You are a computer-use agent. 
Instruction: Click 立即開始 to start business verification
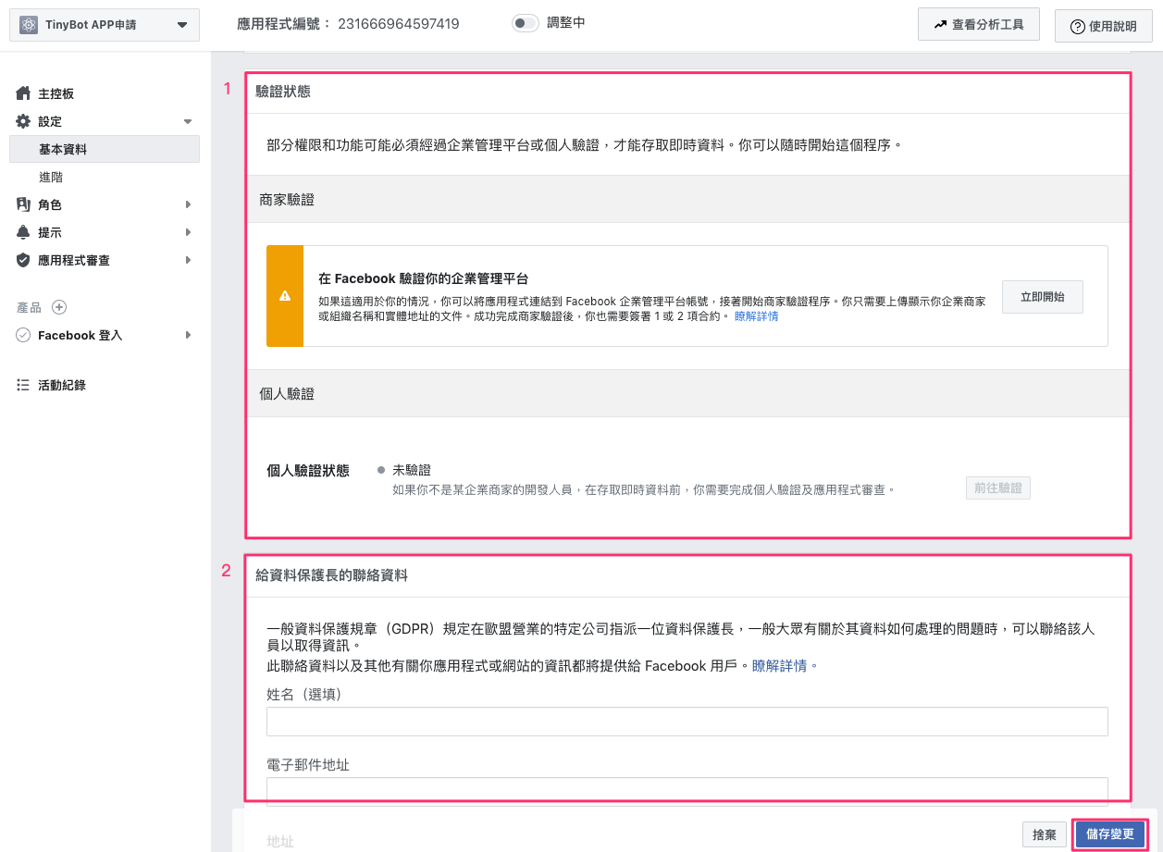[x=1043, y=297]
